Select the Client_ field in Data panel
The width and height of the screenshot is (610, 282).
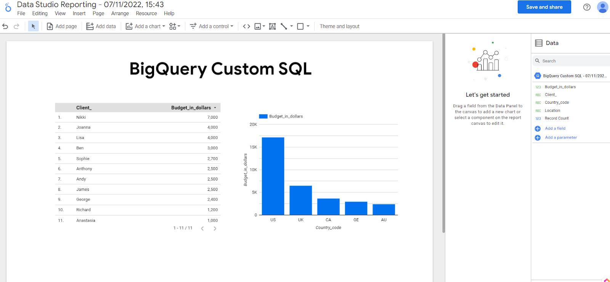point(551,95)
